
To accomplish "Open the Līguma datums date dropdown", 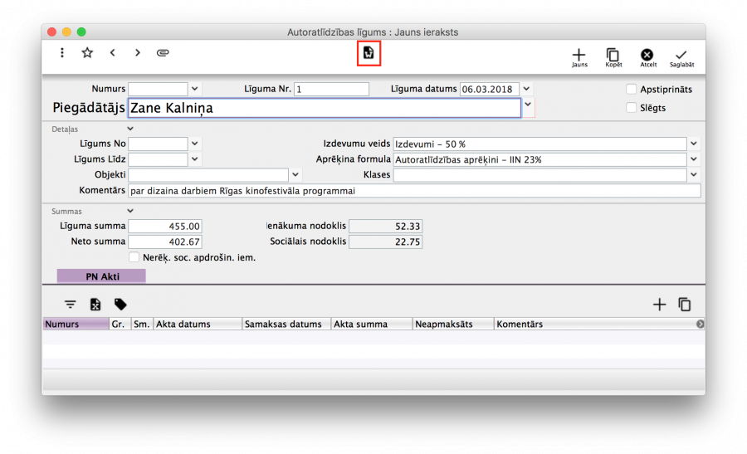I will pyautogui.click(x=527, y=89).
